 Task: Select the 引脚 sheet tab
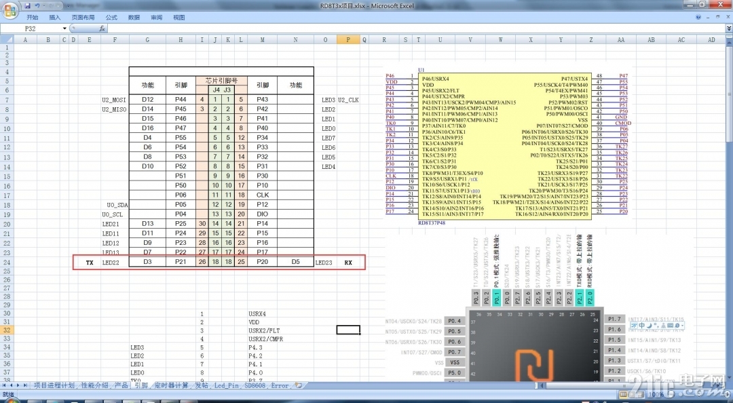click(141, 385)
